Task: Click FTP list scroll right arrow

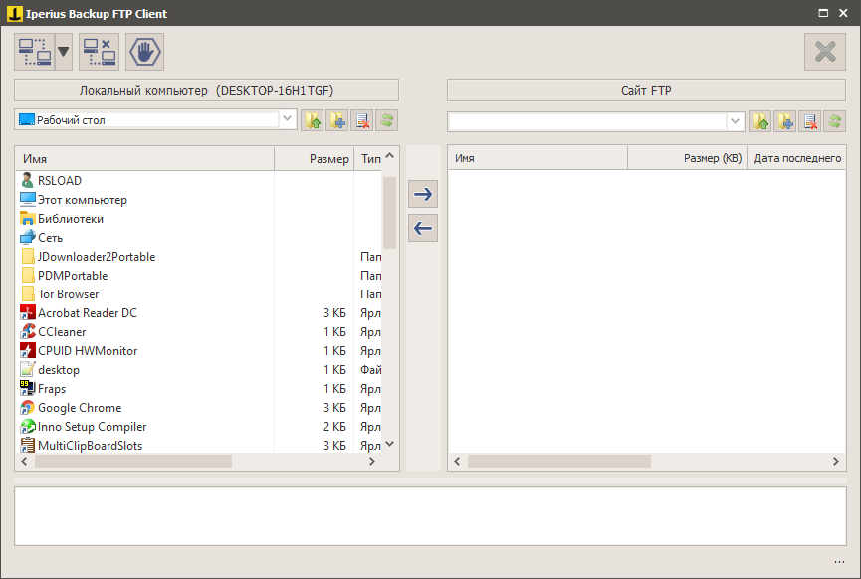Action: (x=836, y=462)
